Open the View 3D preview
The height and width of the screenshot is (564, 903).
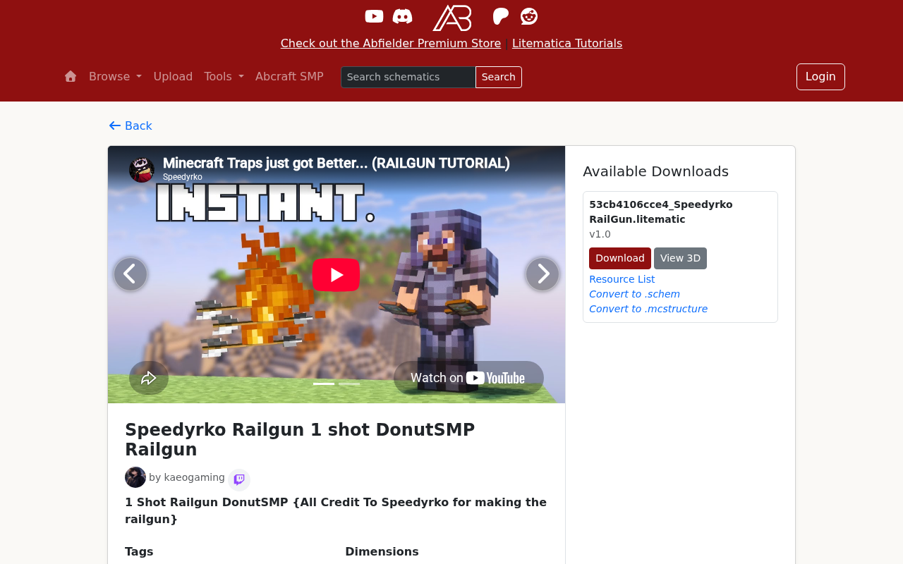[680, 258]
